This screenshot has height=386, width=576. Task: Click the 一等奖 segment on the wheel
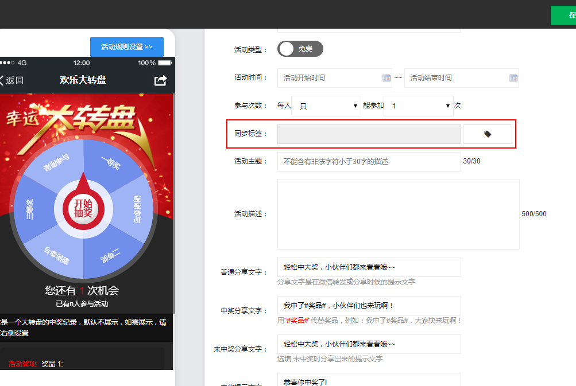(x=110, y=163)
